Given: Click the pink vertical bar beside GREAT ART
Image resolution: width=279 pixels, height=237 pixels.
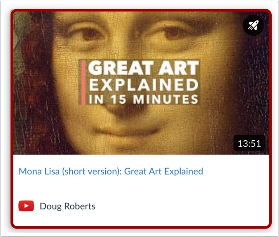Looking at the screenshot, I should point(83,83).
